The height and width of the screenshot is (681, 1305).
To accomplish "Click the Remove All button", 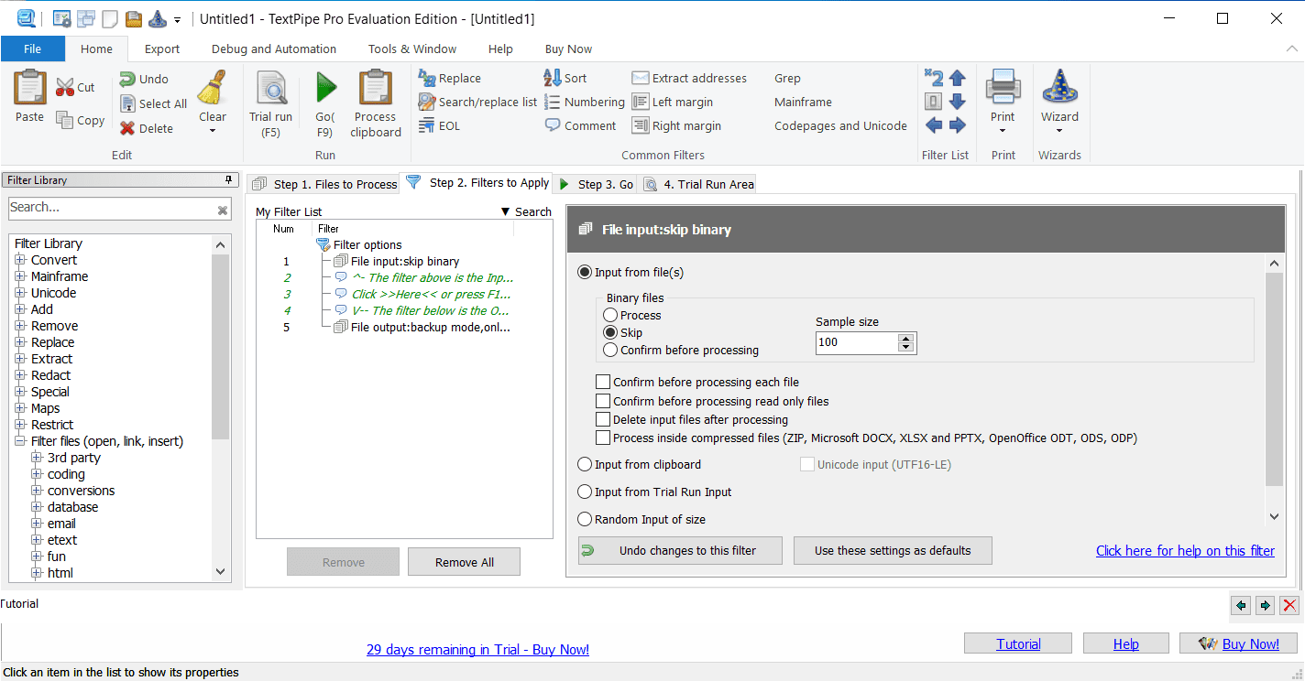I will point(464,562).
